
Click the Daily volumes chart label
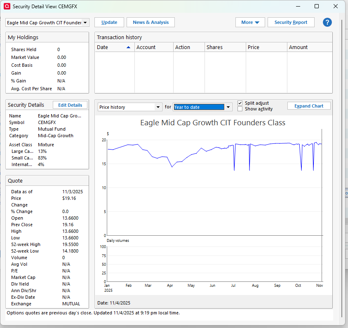118,241
